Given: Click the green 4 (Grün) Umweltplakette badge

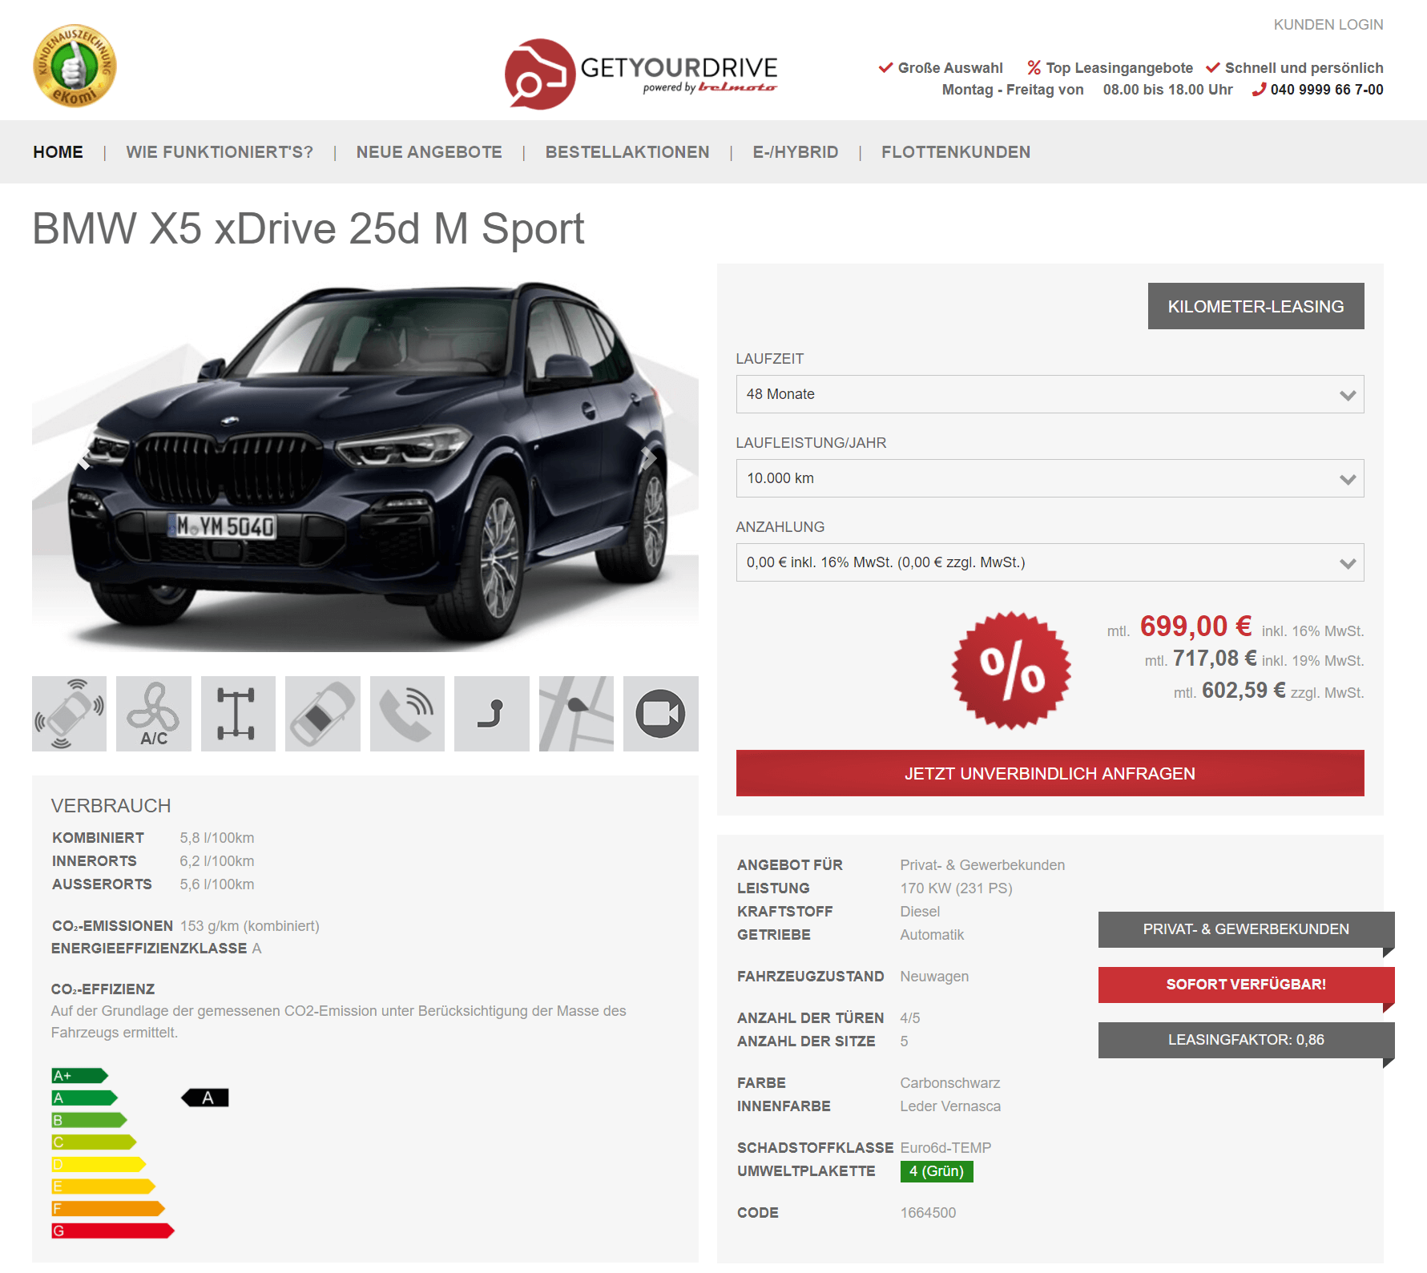Looking at the screenshot, I should coord(937,1171).
